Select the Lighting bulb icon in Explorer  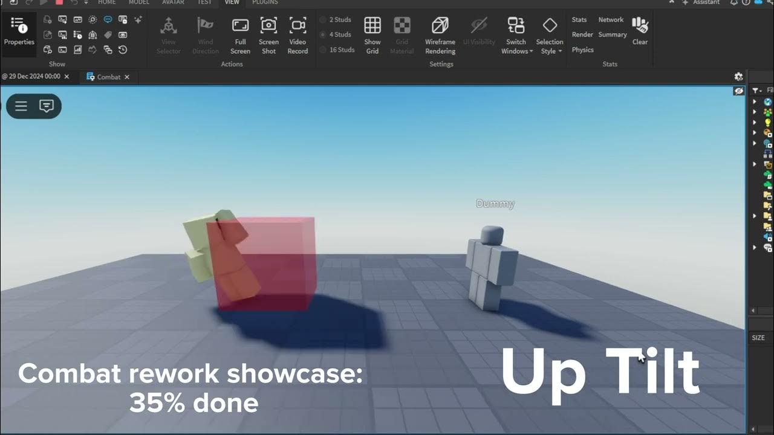[x=768, y=122]
